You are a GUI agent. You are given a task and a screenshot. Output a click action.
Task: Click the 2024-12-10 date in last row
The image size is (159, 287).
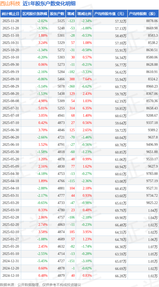pyautogui.click(x=11, y=276)
